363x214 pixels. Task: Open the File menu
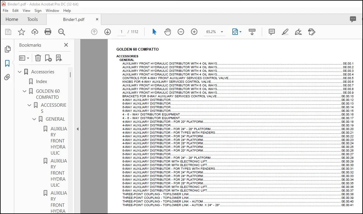tap(5, 10)
